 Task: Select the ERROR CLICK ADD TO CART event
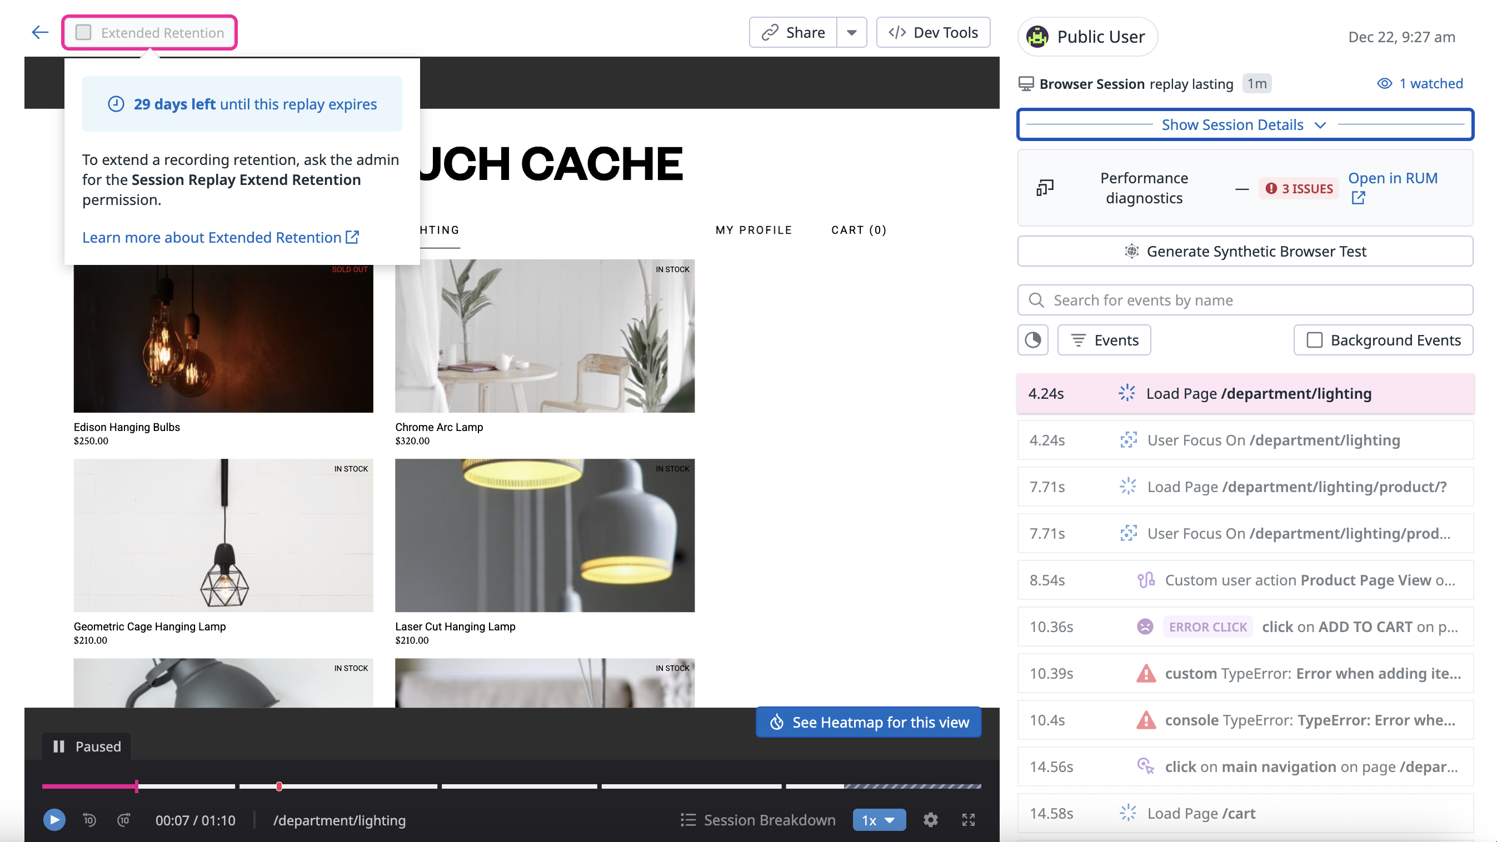coord(1244,627)
